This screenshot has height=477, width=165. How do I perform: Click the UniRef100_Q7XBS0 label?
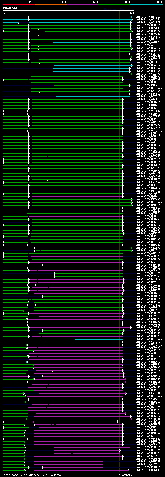point(148,48)
